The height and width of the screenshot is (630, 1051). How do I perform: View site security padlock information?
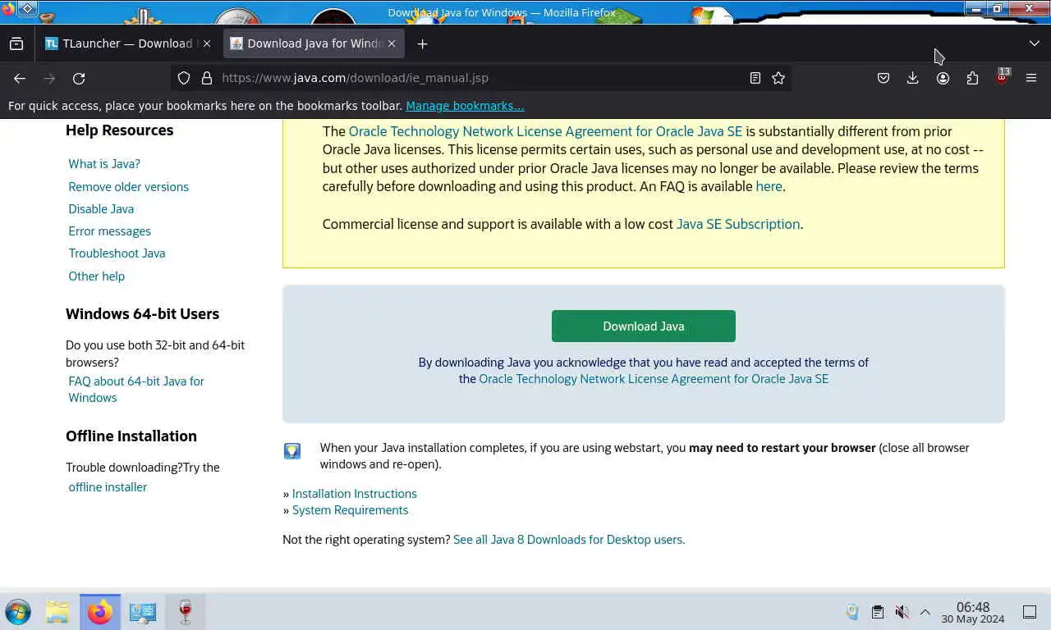click(207, 78)
